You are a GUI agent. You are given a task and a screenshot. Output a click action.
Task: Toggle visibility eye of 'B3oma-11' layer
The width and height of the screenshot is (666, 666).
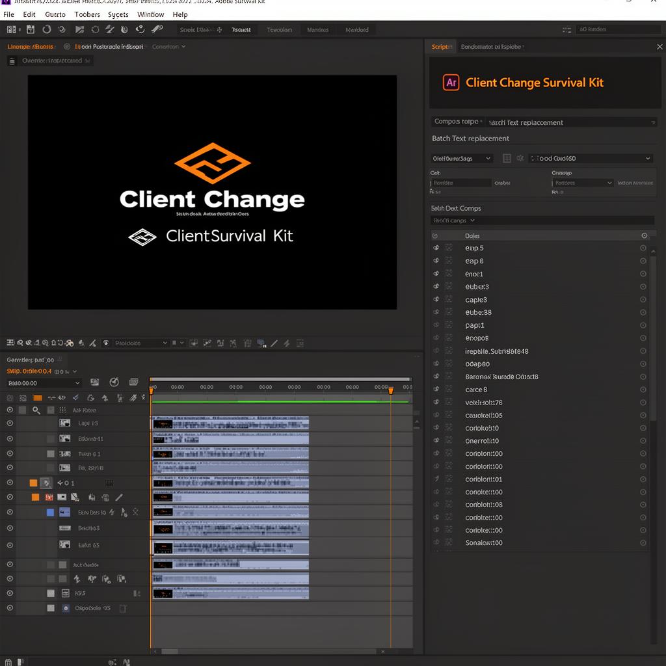(10, 438)
